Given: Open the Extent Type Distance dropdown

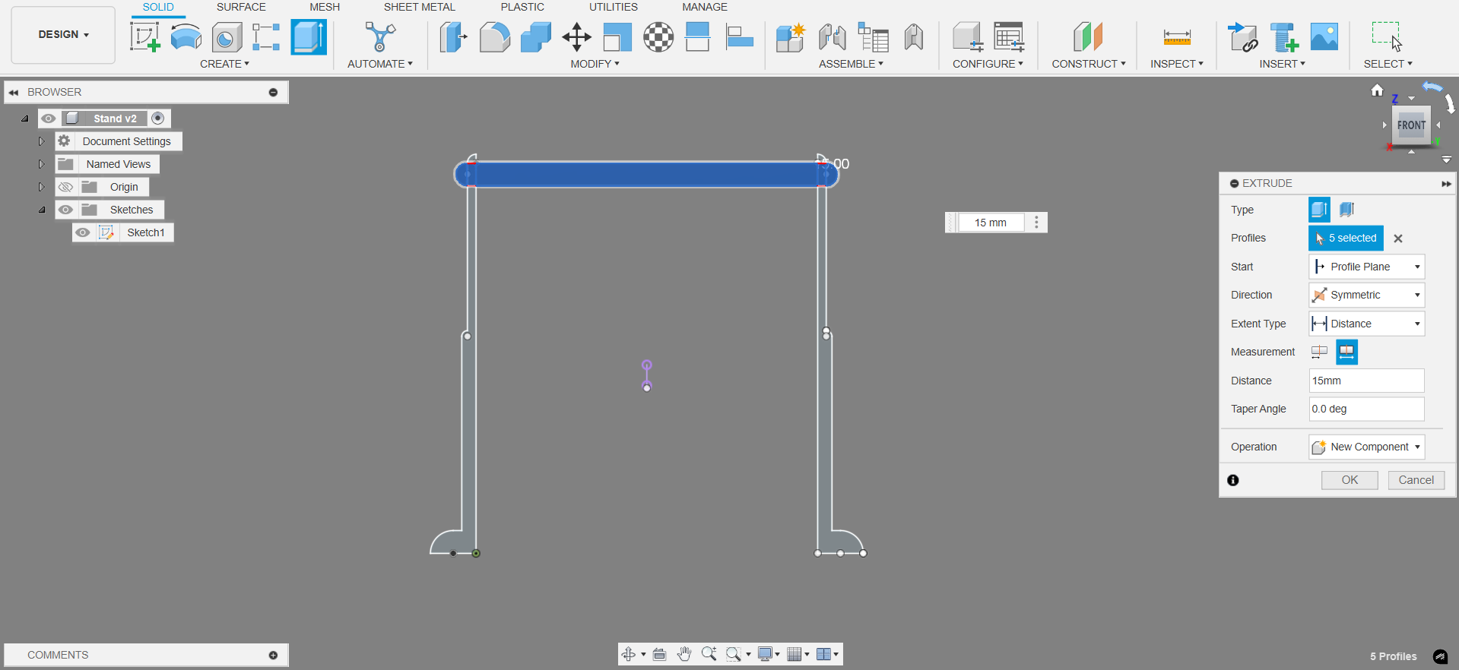Looking at the screenshot, I should (x=1366, y=324).
